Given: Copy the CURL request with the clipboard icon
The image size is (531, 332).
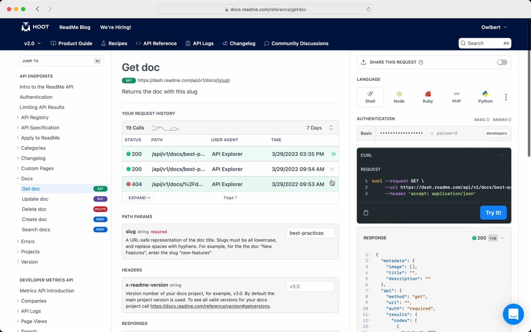Looking at the screenshot, I should click(x=366, y=213).
